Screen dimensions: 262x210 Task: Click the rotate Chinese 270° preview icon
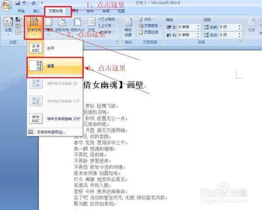(x=36, y=119)
